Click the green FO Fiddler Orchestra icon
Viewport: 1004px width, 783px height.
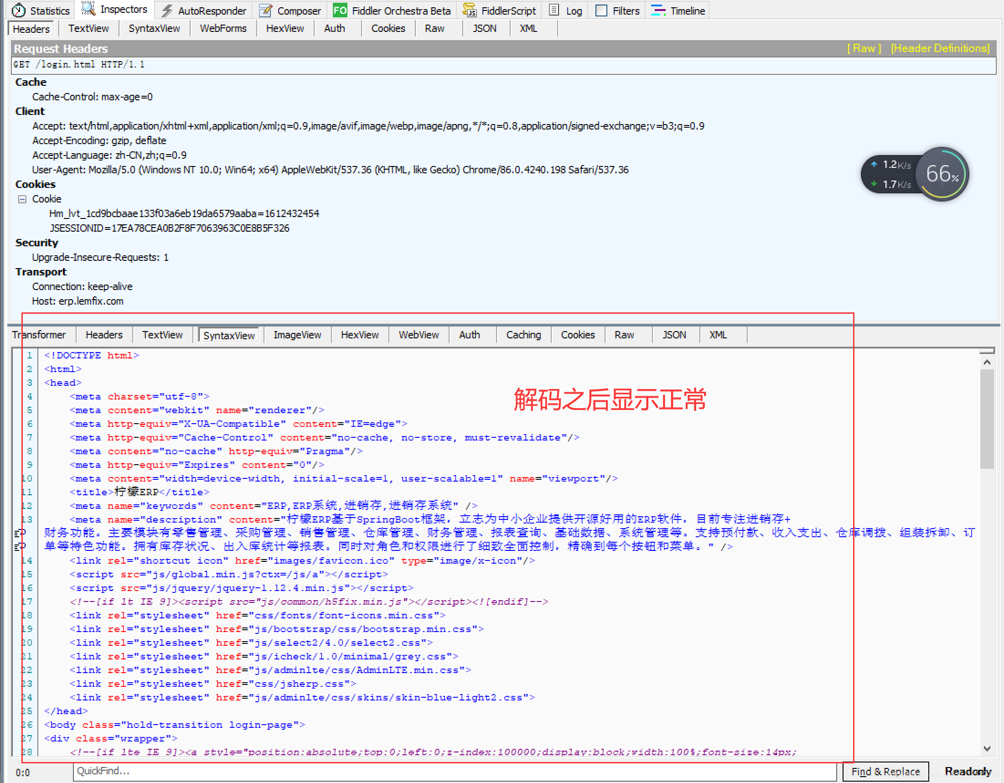[340, 10]
